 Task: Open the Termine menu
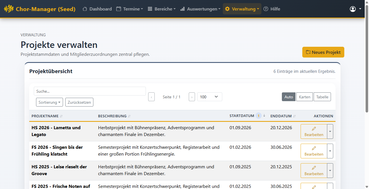coord(130,9)
